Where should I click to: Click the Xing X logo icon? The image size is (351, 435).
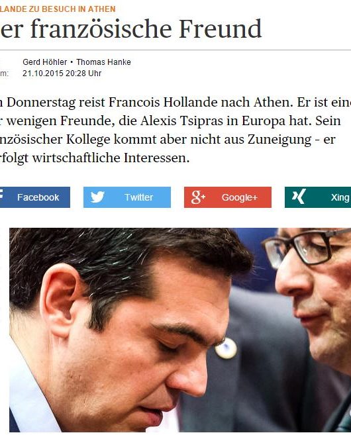click(299, 197)
